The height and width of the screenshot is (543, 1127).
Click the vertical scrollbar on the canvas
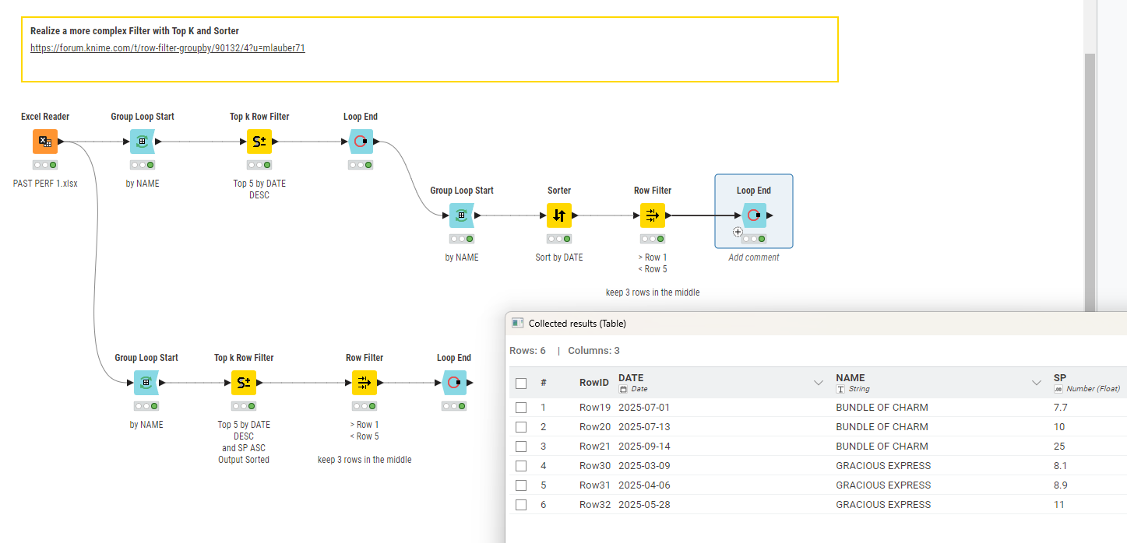[x=1090, y=179]
